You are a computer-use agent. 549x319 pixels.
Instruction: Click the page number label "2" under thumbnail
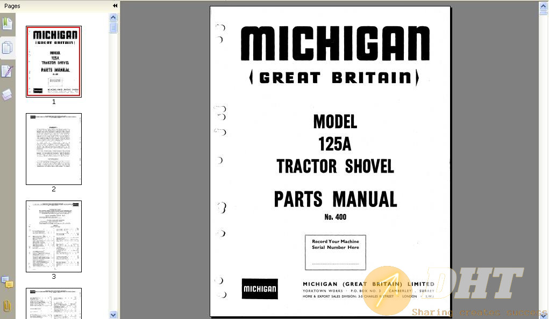coord(54,189)
